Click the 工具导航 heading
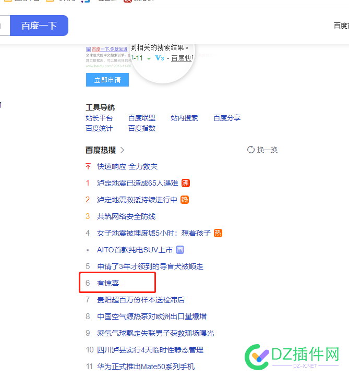This screenshot has width=349, height=378. coord(100,107)
